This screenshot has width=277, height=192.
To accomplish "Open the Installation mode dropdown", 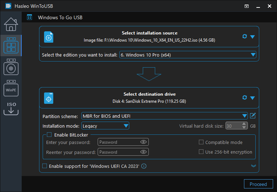I will pos(105,126).
